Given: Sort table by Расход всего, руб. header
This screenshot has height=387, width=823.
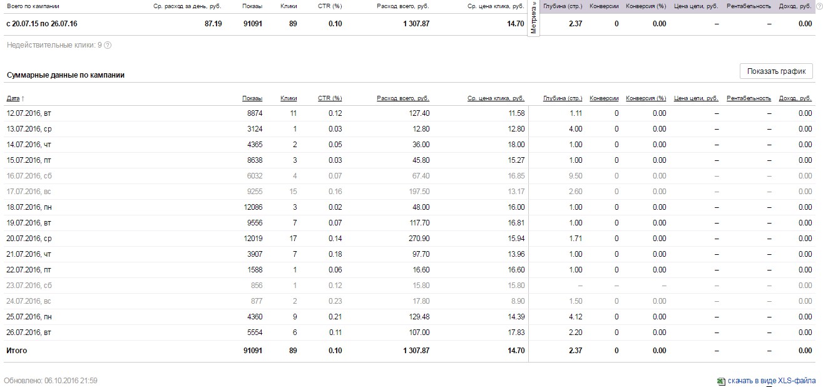Looking at the screenshot, I should (403, 98).
